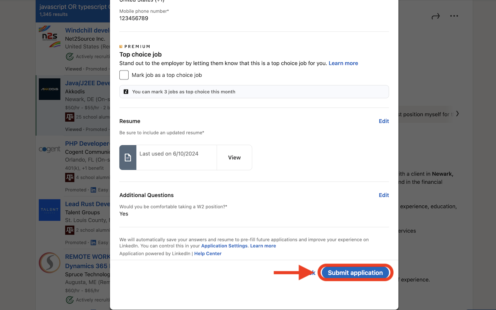Click Edit next to Additional Questions
Viewport: 496px width, 310px height.
tap(384, 195)
